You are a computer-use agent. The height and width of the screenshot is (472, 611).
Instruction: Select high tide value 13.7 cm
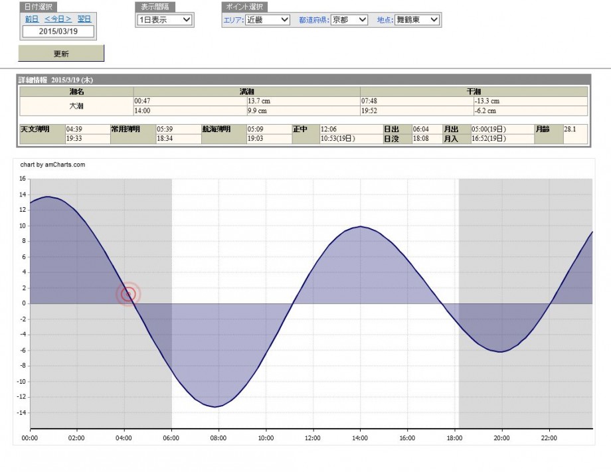pyautogui.click(x=304, y=102)
